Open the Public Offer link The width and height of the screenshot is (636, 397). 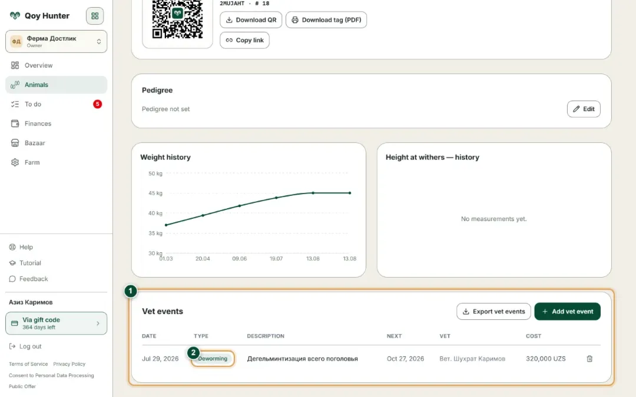click(x=22, y=386)
